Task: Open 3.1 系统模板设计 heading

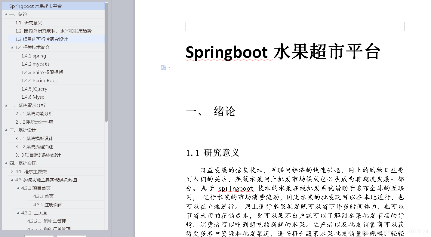Action: [34, 138]
